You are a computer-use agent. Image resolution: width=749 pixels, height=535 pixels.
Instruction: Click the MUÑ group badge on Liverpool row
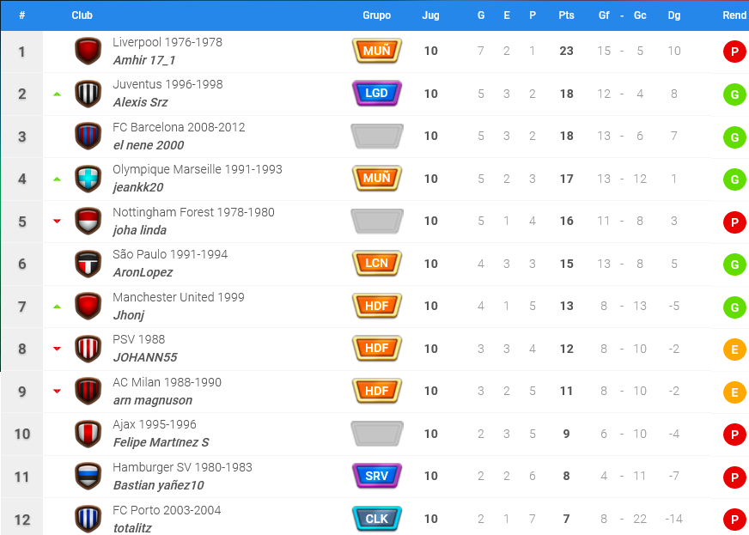377,51
